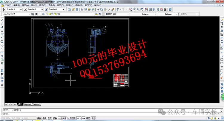This screenshot has width=224, height=121.
Task: Click the Help question mark icon
Action: point(170,10)
